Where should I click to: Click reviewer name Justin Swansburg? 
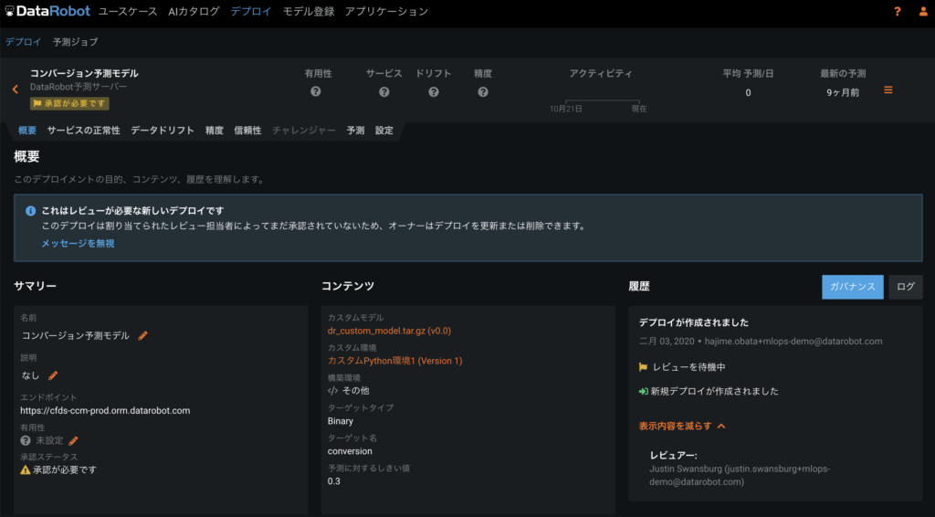click(686, 469)
